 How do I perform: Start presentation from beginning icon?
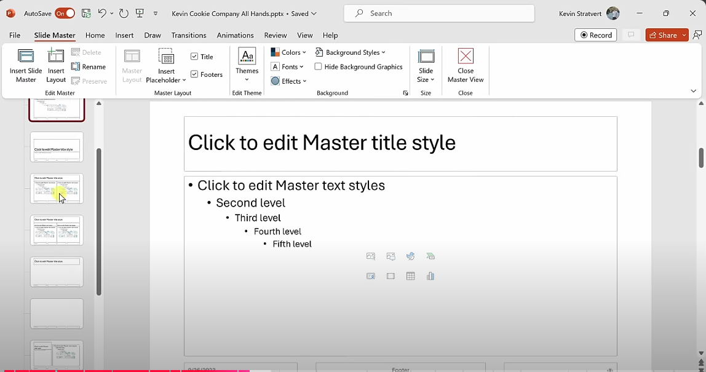pos(140,14)
